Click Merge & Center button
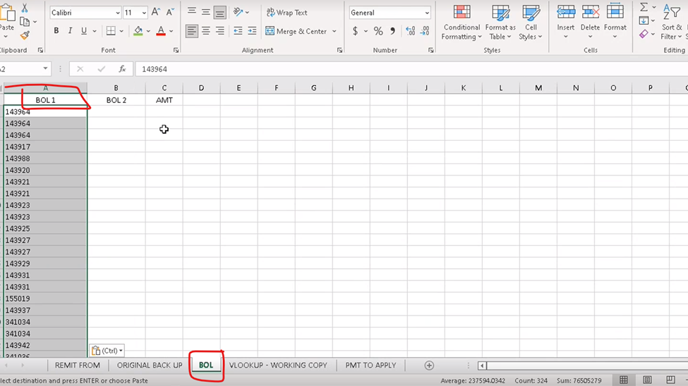 (296, 31)
